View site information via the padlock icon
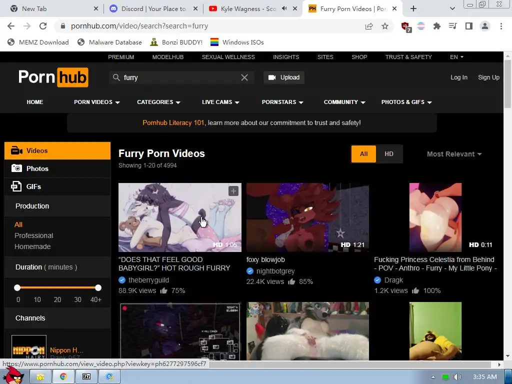 pyautogui.click(x=63, y=26)
